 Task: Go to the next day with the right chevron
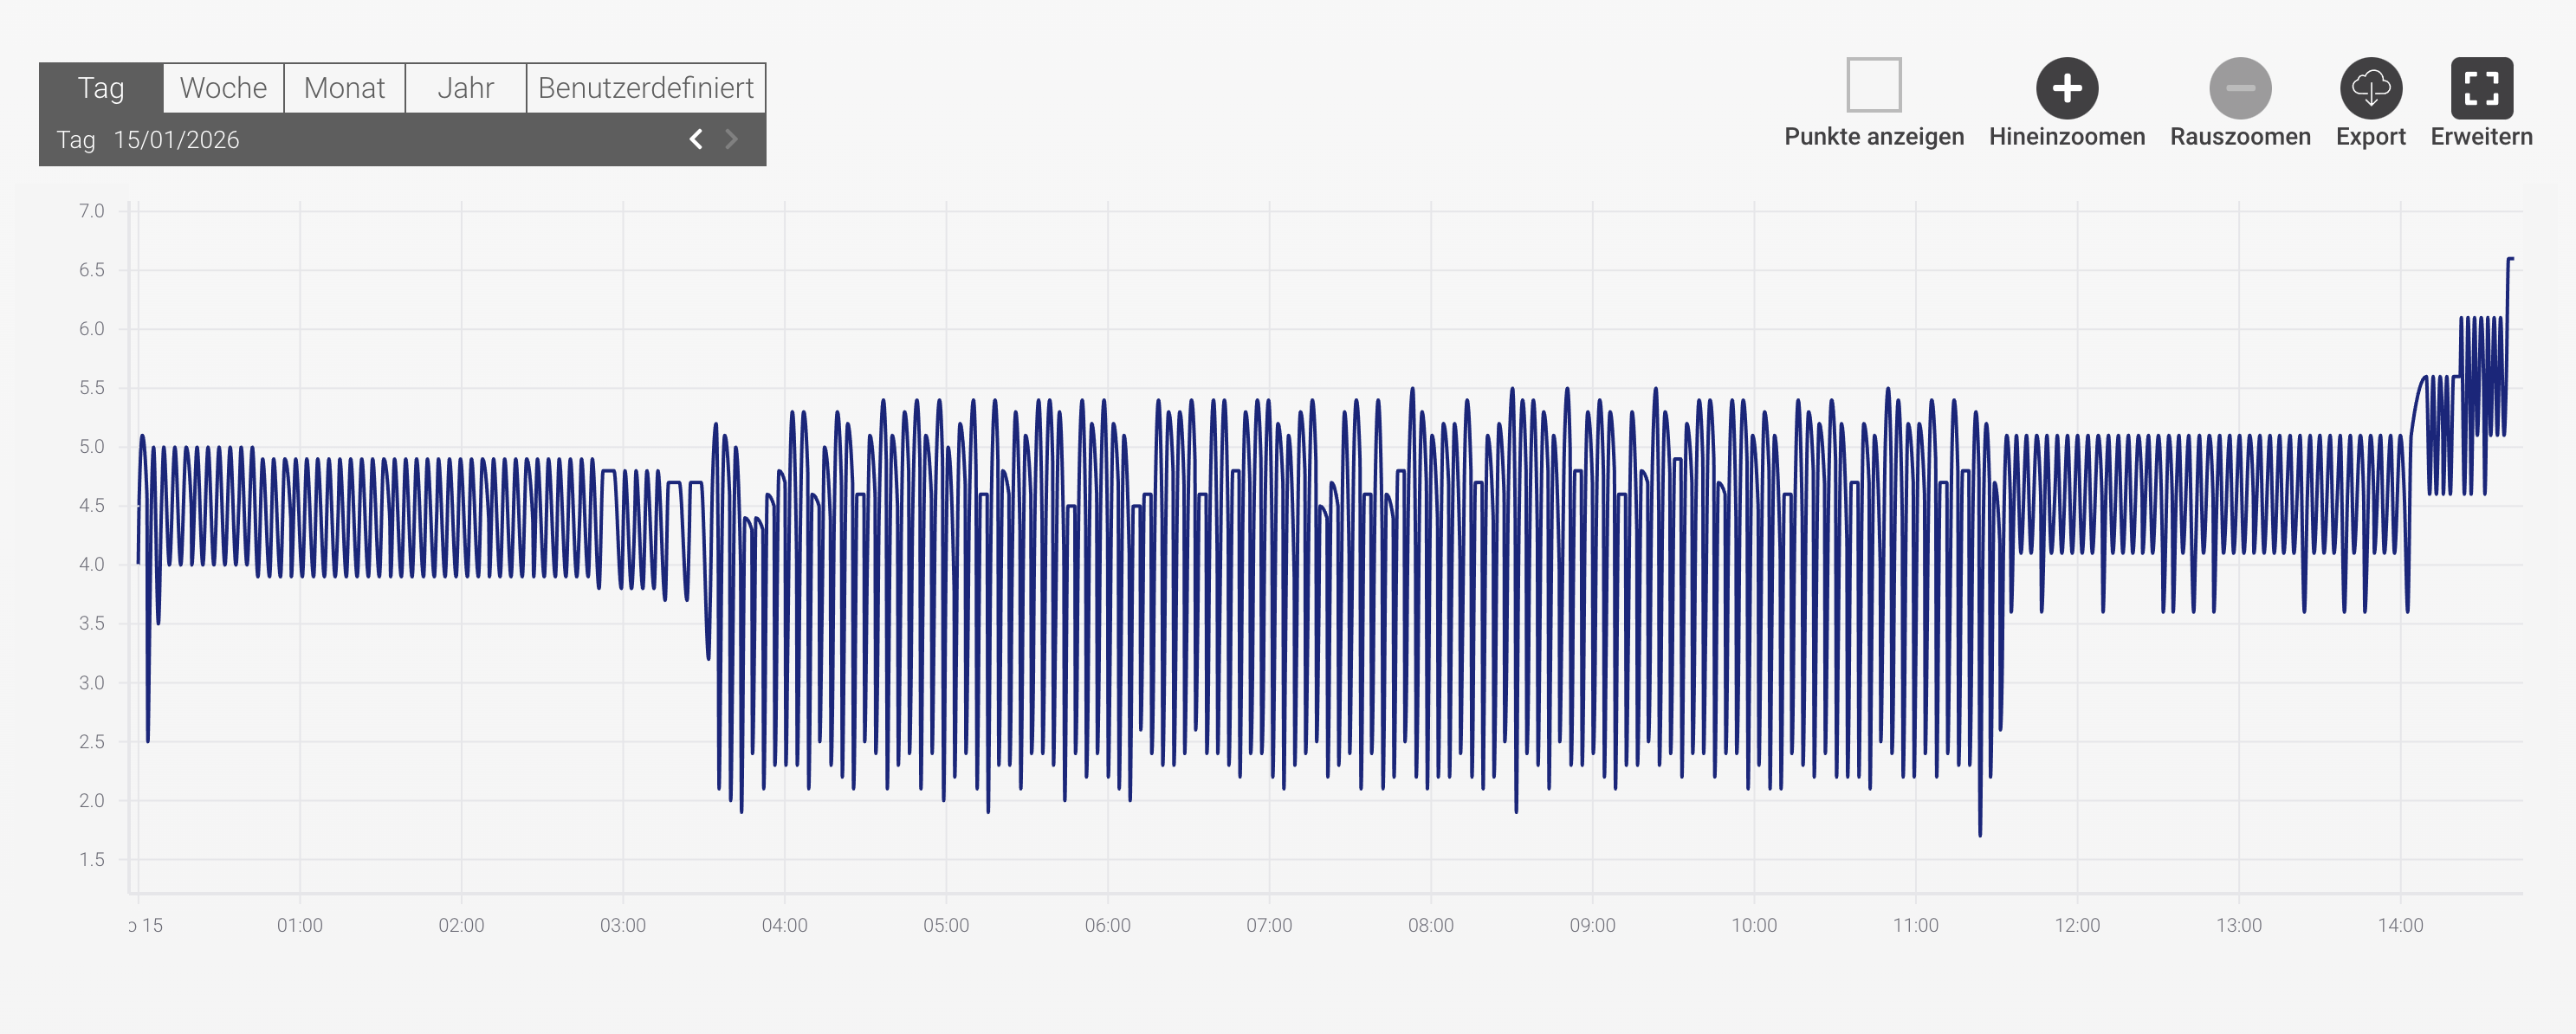[x=731, y=139]
